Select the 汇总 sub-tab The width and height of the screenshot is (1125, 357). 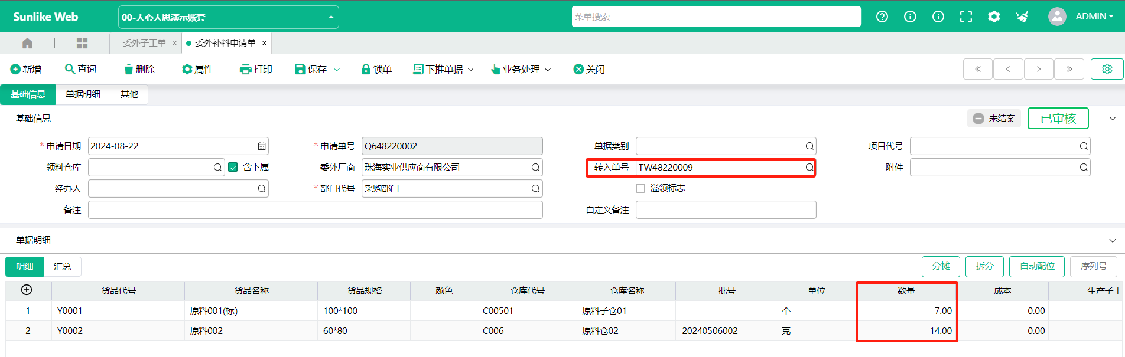coord(63,267)
